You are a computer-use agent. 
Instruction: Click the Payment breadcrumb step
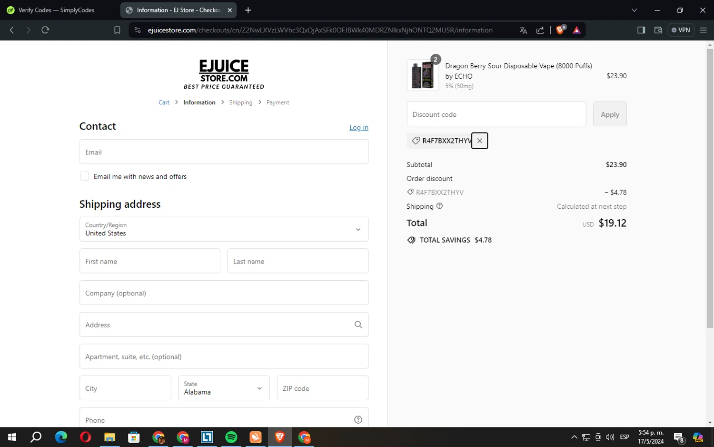click(278, 102)
